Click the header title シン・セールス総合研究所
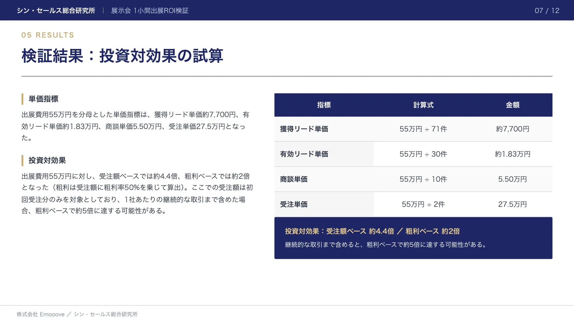This screenshot has width=574, height=323. pyautogui.click(x=56, y=10)
